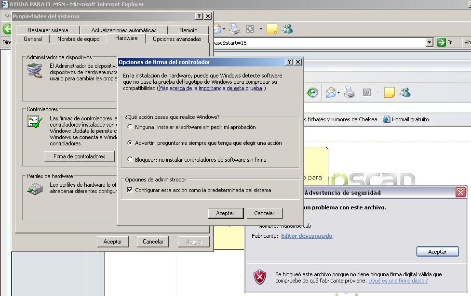Switch to the Actualizaciones automáticas tab
Screen dimensions: 471x296
pos(124,30)
